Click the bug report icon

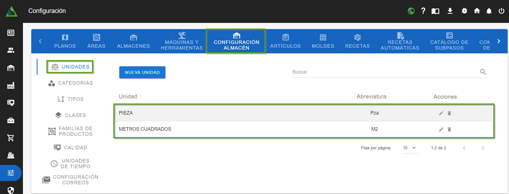(x=464, y=11)
